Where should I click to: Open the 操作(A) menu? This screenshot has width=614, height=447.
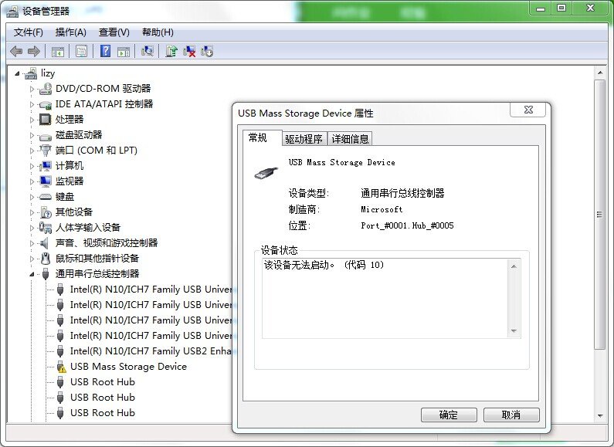coord(70,32)
